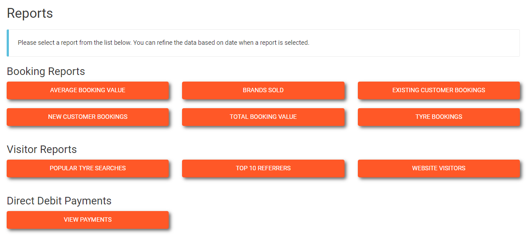527x235 pixels.
Task: Click the blank right area of the notice box
Action: 422,43
